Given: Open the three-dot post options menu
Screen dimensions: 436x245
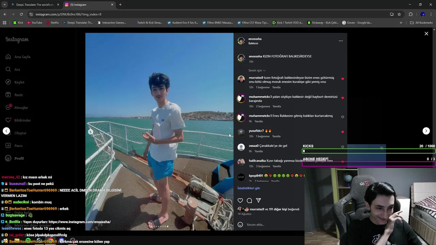Looking at the screenshot, I should (x=341, y=41).
